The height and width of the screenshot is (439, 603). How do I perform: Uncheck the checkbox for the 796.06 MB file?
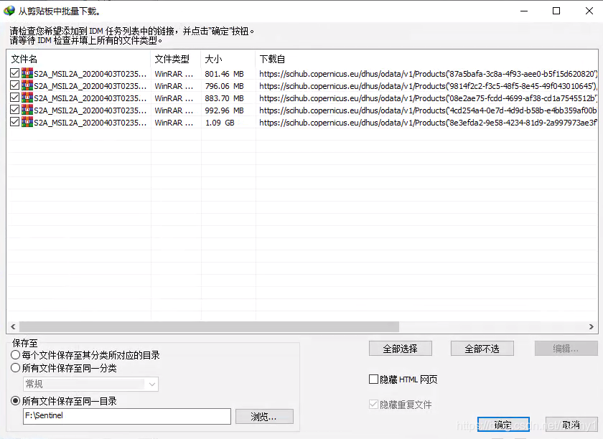pyautogui.click(x=14, y=85)
